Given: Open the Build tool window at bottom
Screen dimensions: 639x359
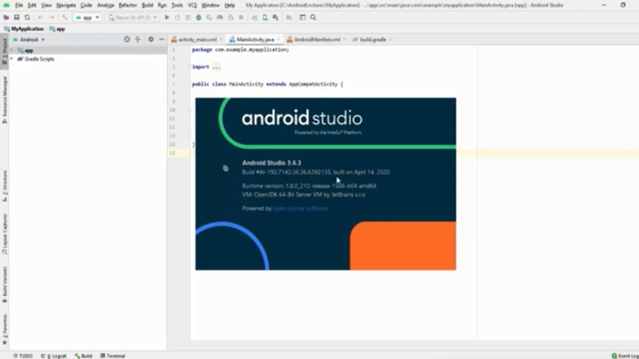Looking at the screenshot, I should tap(83, 356).
